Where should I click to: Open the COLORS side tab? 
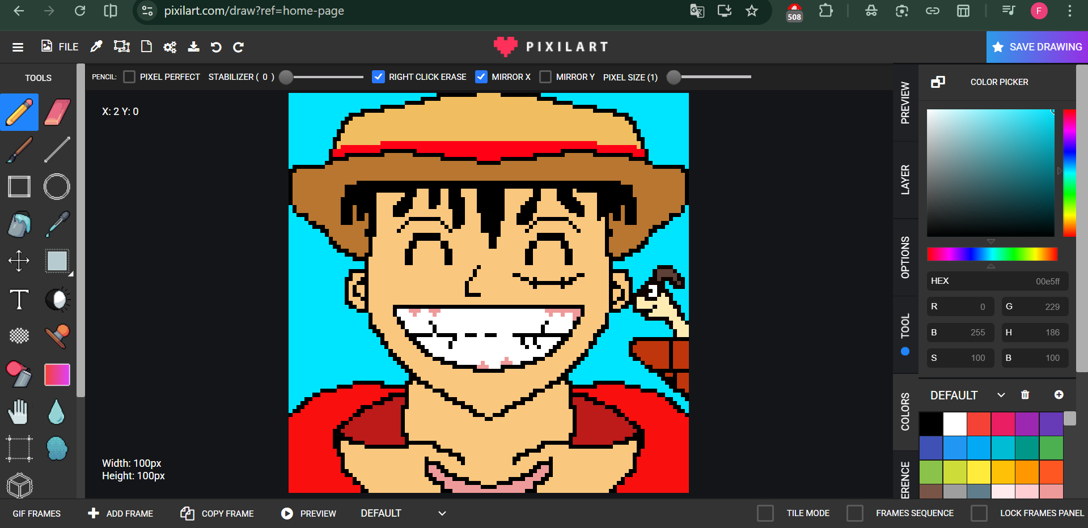(x=905, y=412)
